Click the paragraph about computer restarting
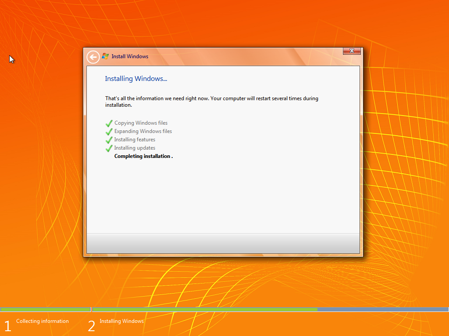Screen dimensions: 449x336 coord(212,101)
